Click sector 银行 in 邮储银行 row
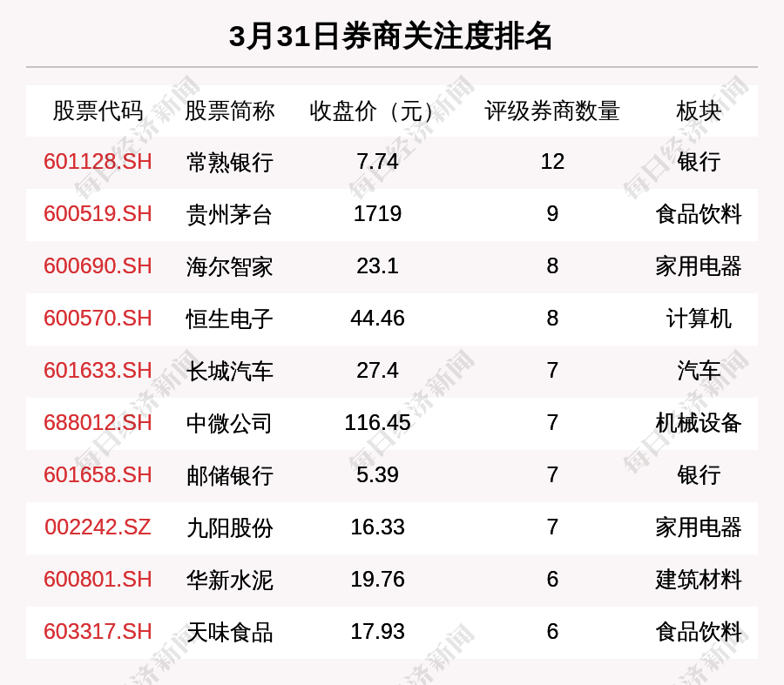This screenshot has width=784, height=685. 699,475
